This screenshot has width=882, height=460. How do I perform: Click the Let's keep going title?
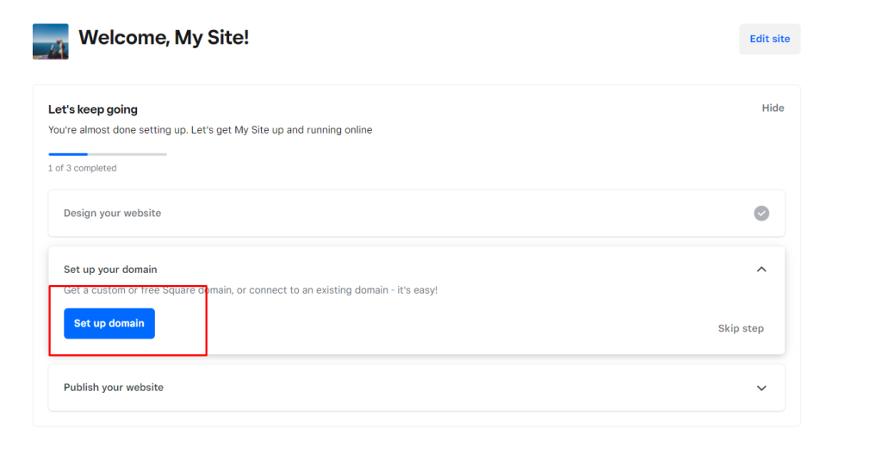(x=93, y=109)
